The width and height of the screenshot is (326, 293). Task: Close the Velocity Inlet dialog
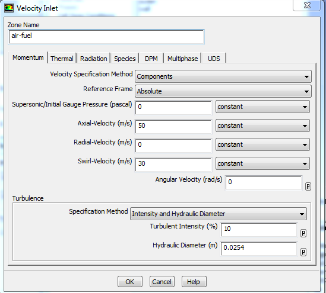(307, 5)
